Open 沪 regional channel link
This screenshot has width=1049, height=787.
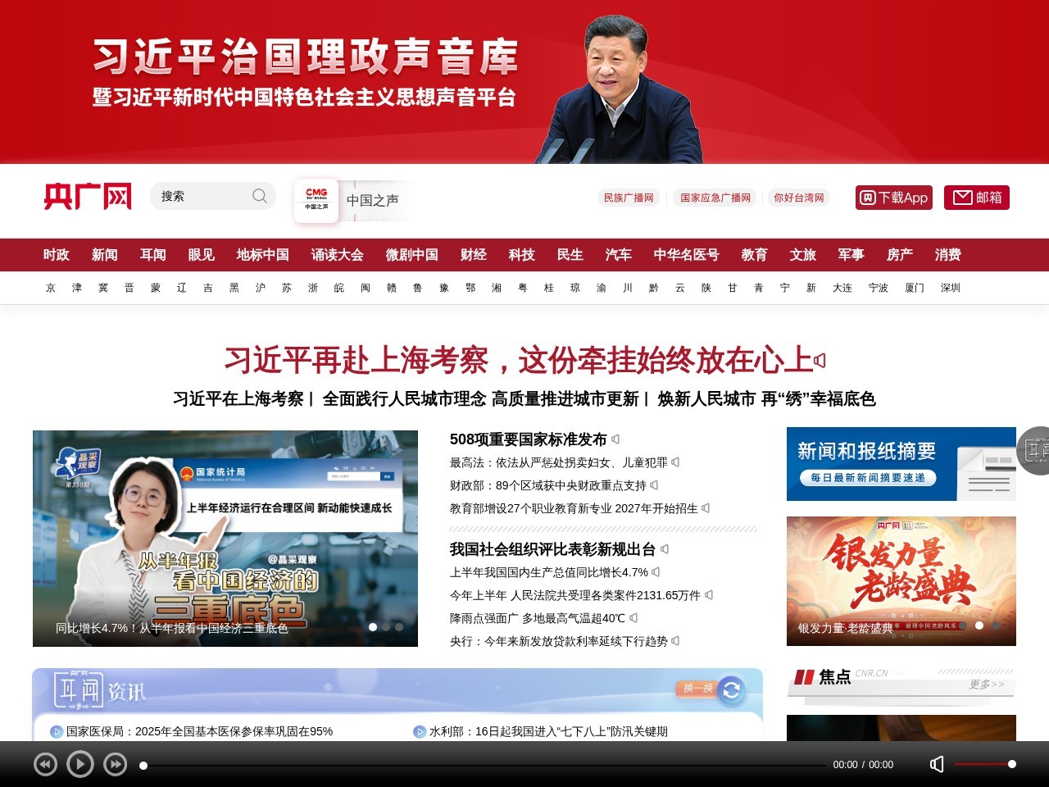(261, 288)
